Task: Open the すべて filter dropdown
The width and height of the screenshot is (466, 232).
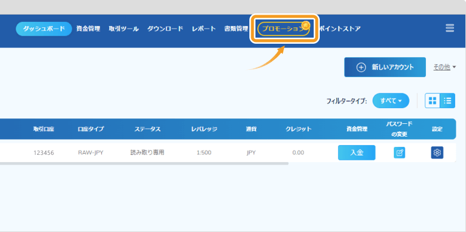Action: (391, 101)
